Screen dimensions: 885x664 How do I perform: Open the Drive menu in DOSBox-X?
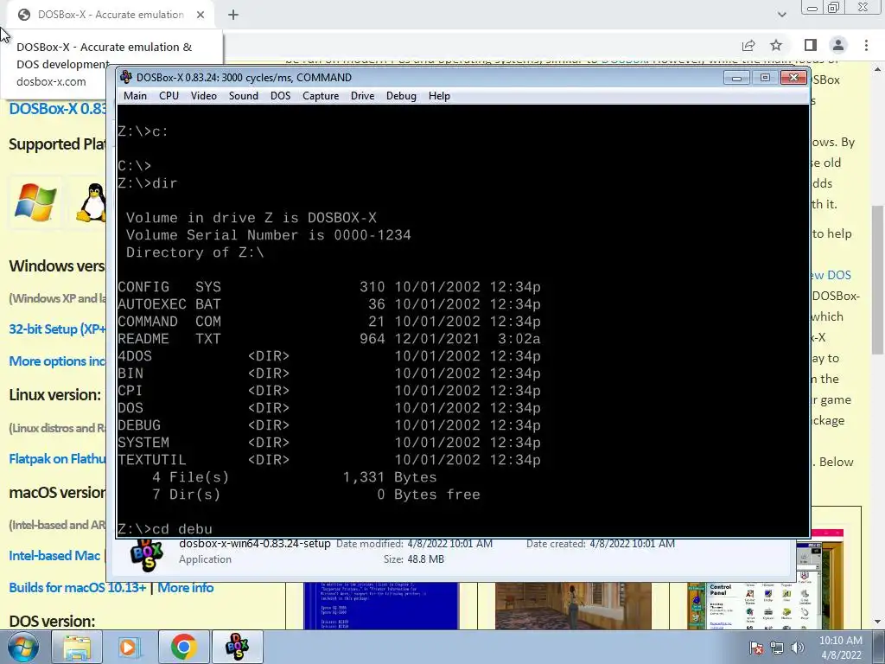coord(362,96)
